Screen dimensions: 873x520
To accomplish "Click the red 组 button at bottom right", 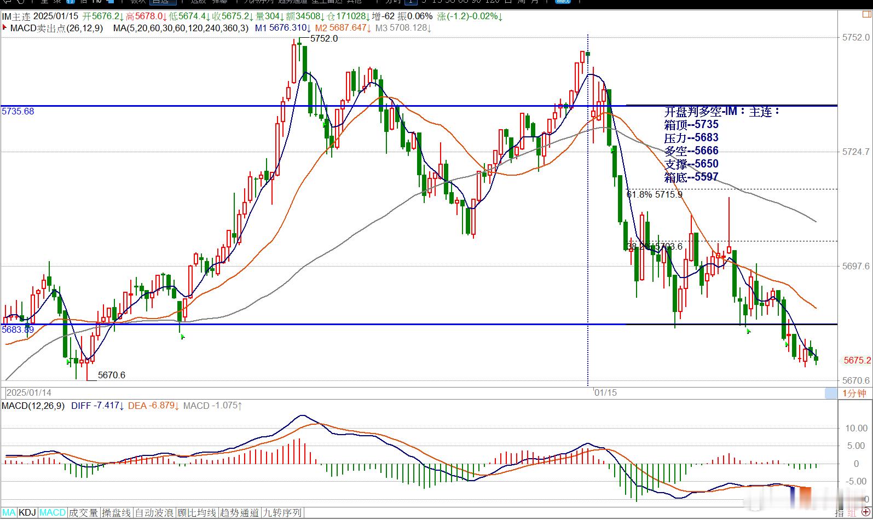I will 852,513.
